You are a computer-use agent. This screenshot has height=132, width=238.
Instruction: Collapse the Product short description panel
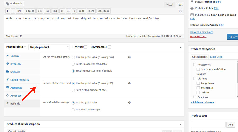point(181,124)
